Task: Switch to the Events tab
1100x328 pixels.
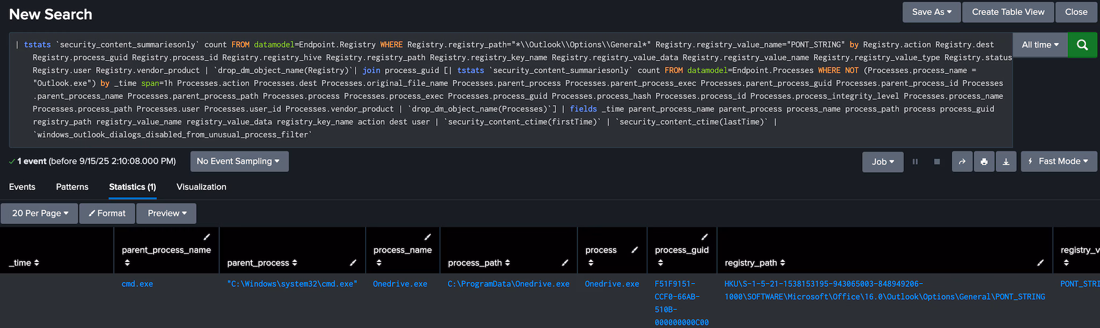Action: pos(22,187)
